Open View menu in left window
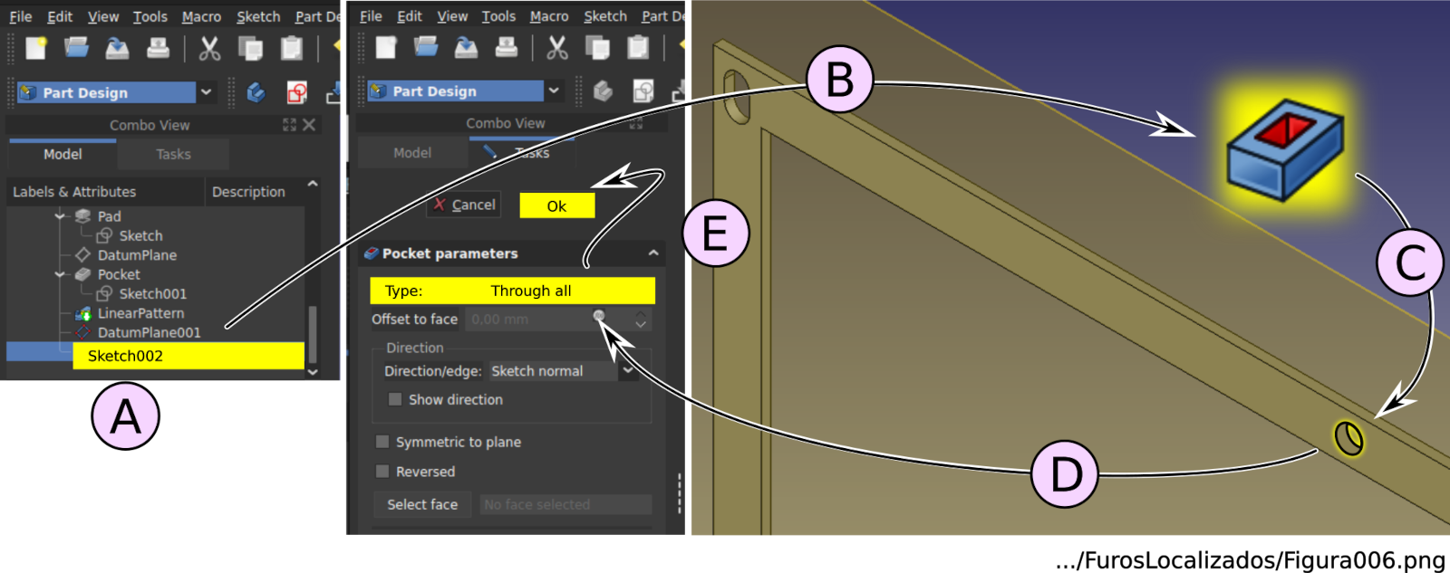Image resolution: width=1450 pixels, height=573 pixels. pyautogui.click(x=103, y=16)
